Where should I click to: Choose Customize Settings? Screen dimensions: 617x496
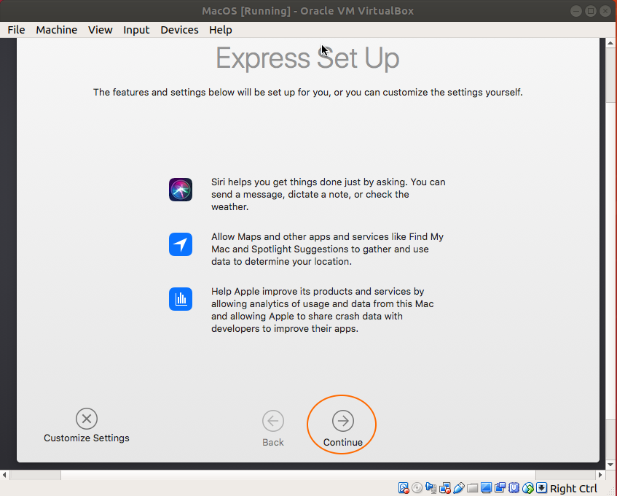tap(87, 425)
